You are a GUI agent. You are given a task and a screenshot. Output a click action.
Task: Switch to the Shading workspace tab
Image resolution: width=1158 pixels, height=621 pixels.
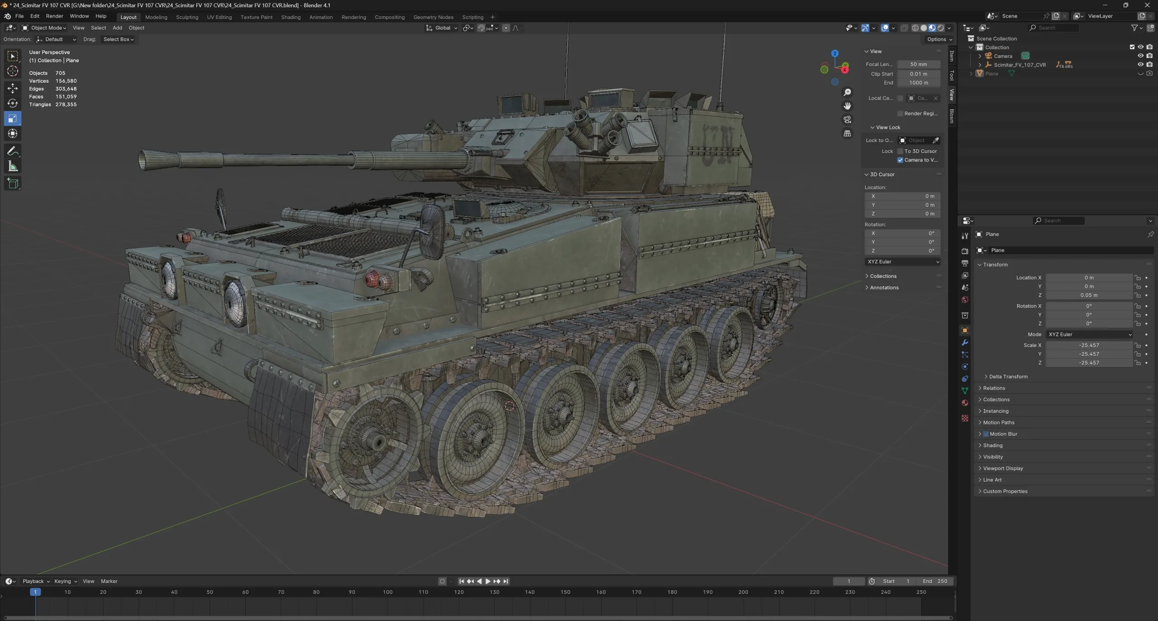[291, 17]
